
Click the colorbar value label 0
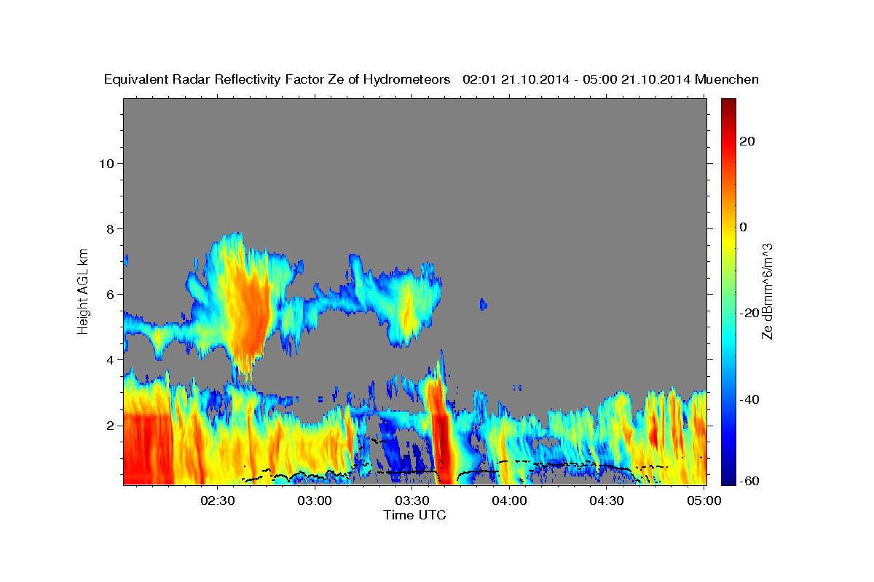pos(744,227)
